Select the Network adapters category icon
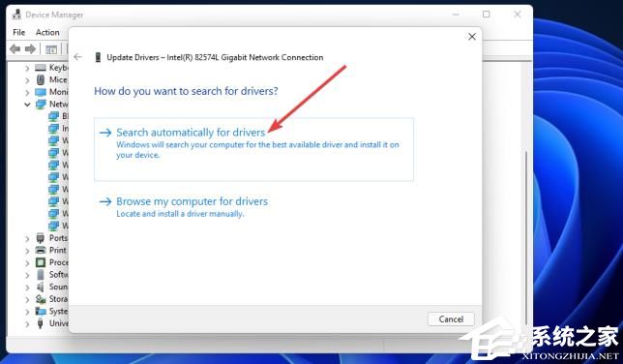This screenshot has width=623, height=364. click(x=41, y=105)
